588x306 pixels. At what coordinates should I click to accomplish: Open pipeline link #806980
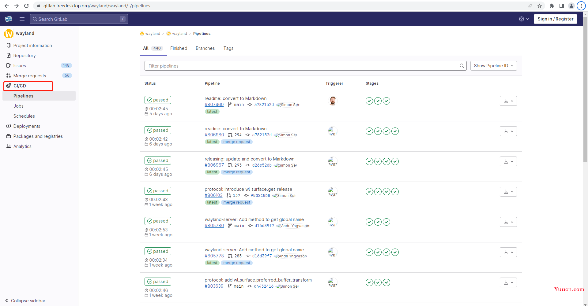[x=214, y=135]
